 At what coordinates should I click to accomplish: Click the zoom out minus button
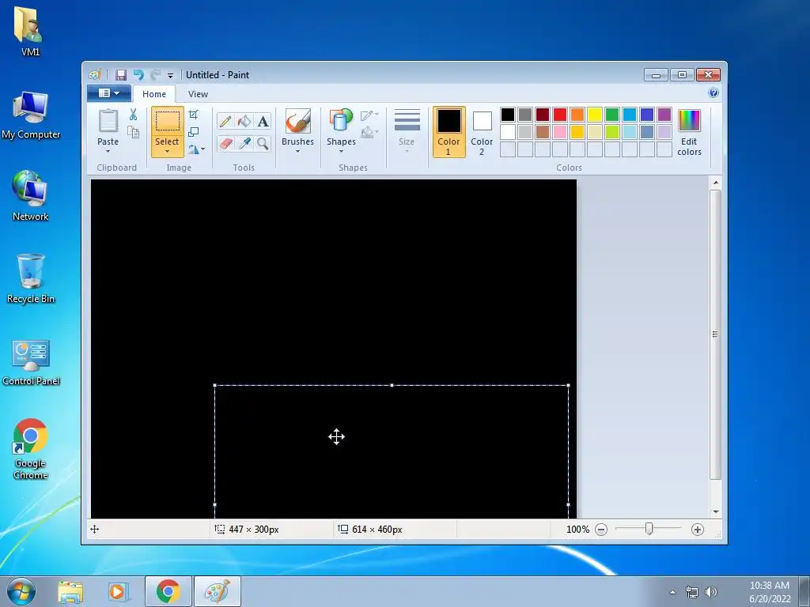601,529
